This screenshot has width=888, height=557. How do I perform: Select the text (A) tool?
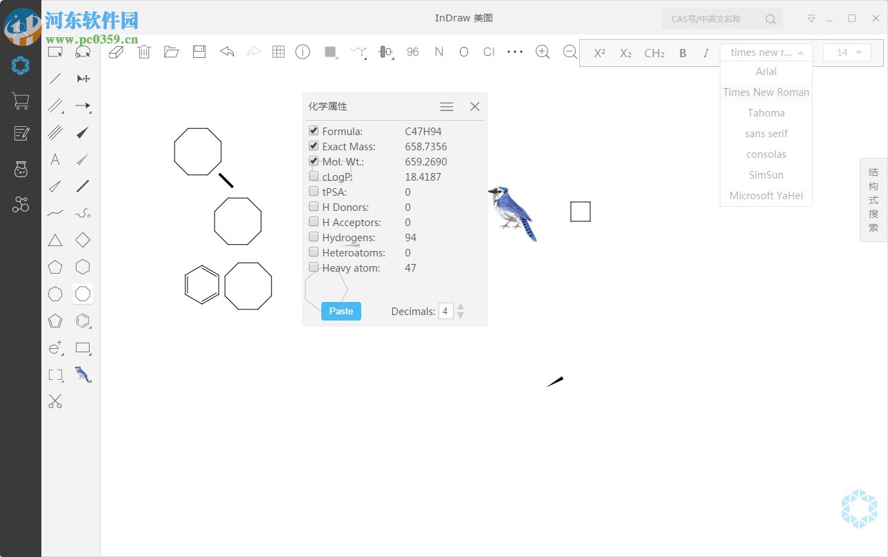[55, 159]
